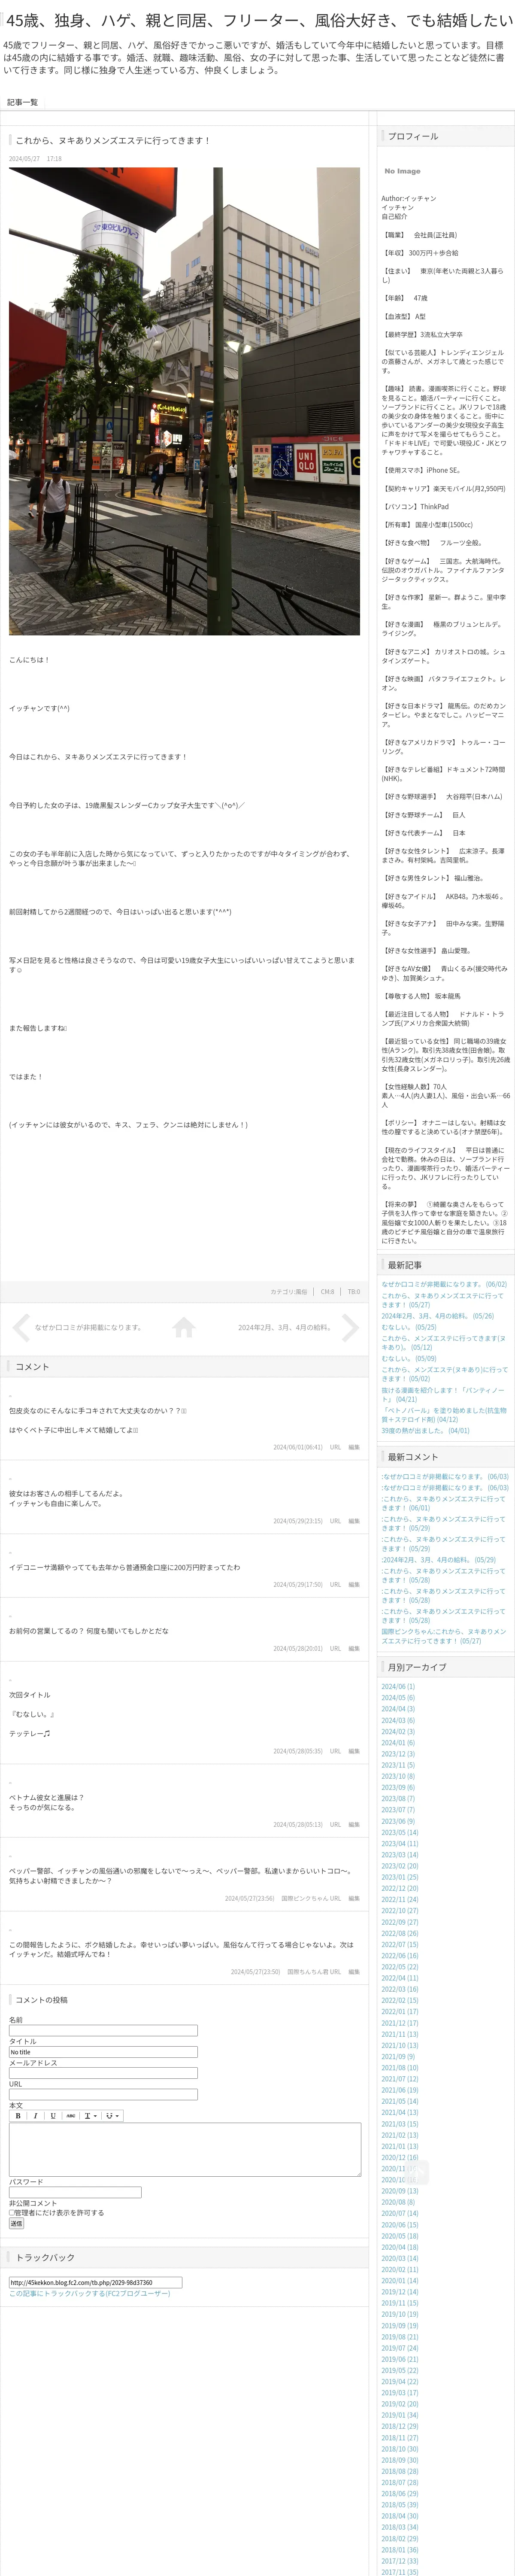Open post title これから、ヌキありメンズエステに行ってきます！
Viewport: 515px width, 2576px height.
[x=113, y=141]
